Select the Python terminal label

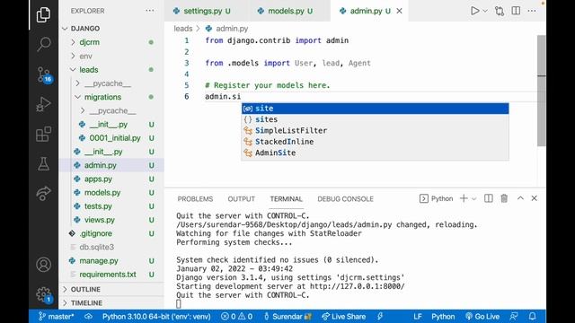(x=437, y=198)
